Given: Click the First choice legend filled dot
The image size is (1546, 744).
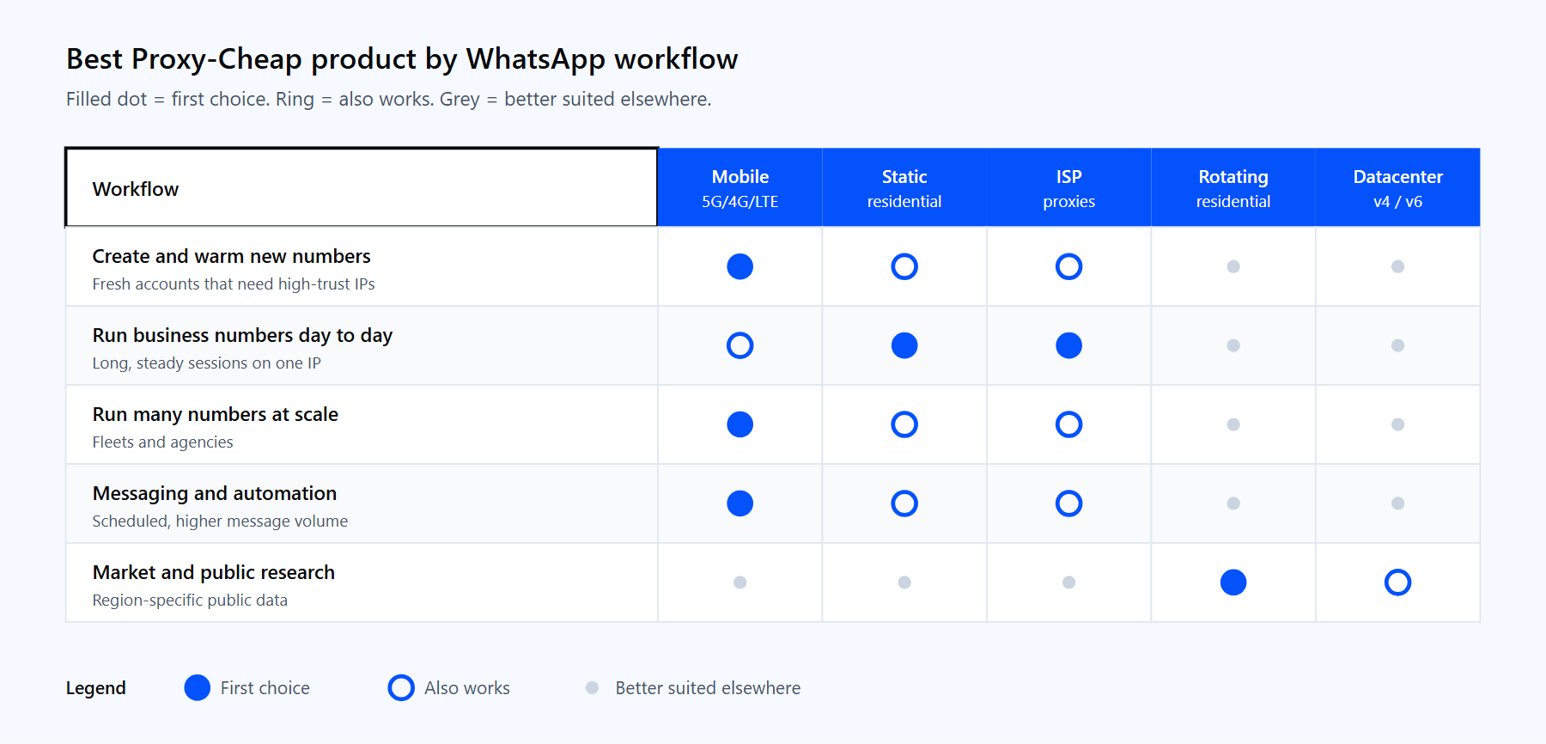Looking at the screenshot, I should [198, 687].
